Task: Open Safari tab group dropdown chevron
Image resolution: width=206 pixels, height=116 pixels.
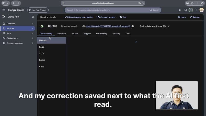Action: pyautogui.click(x=7, y=3)
